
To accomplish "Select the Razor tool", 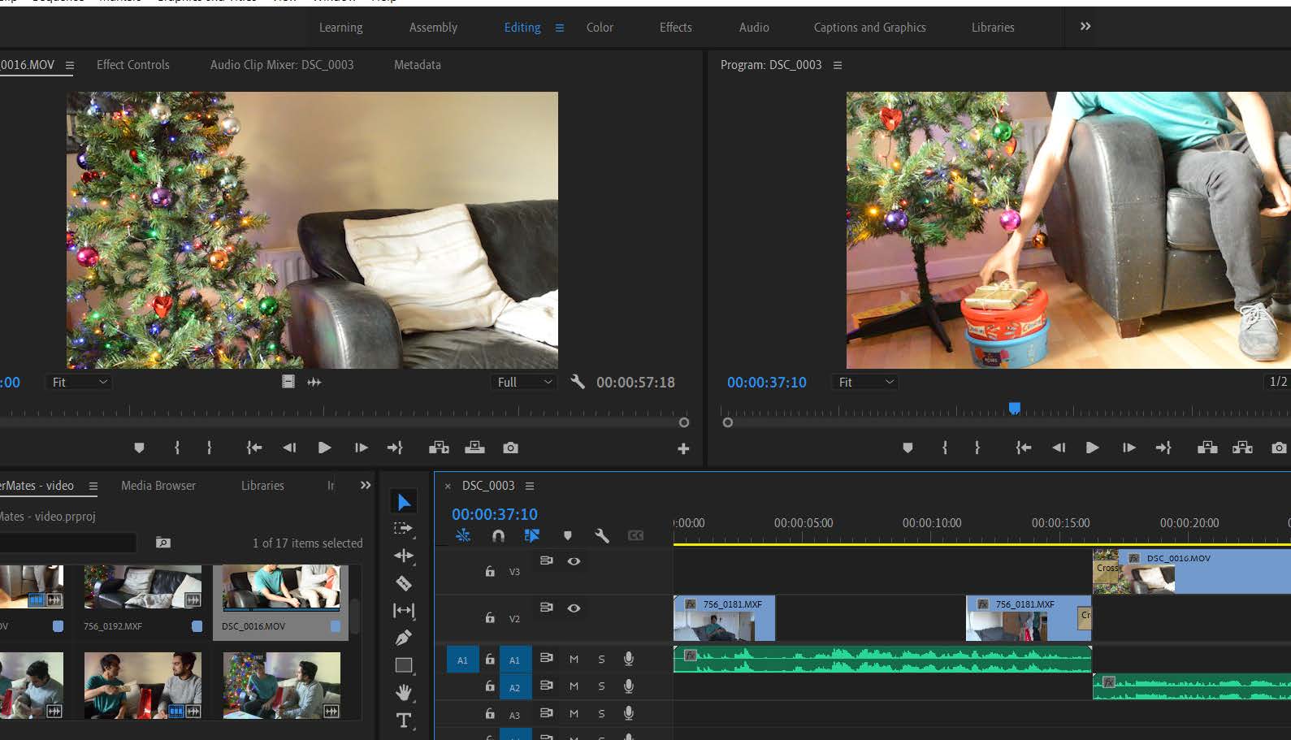I will click(x=404, y=583).
